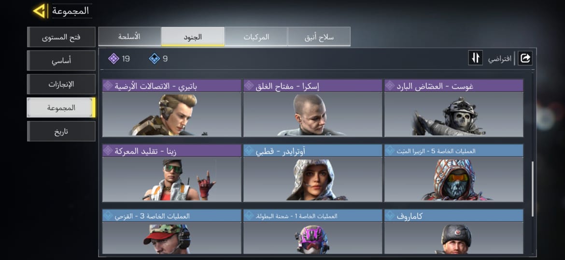Viewport: 565px width, 260px height.
Task: Open the افتراضي sort dropdown
Action: 500,59
